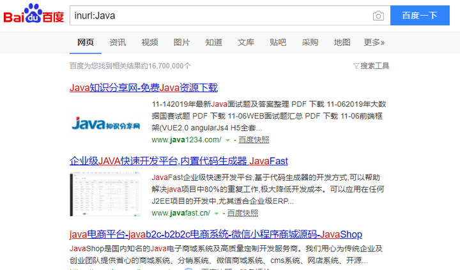Open 搜索工具 filter options
This screenshot has height=270, width=460.
(371, 66)
